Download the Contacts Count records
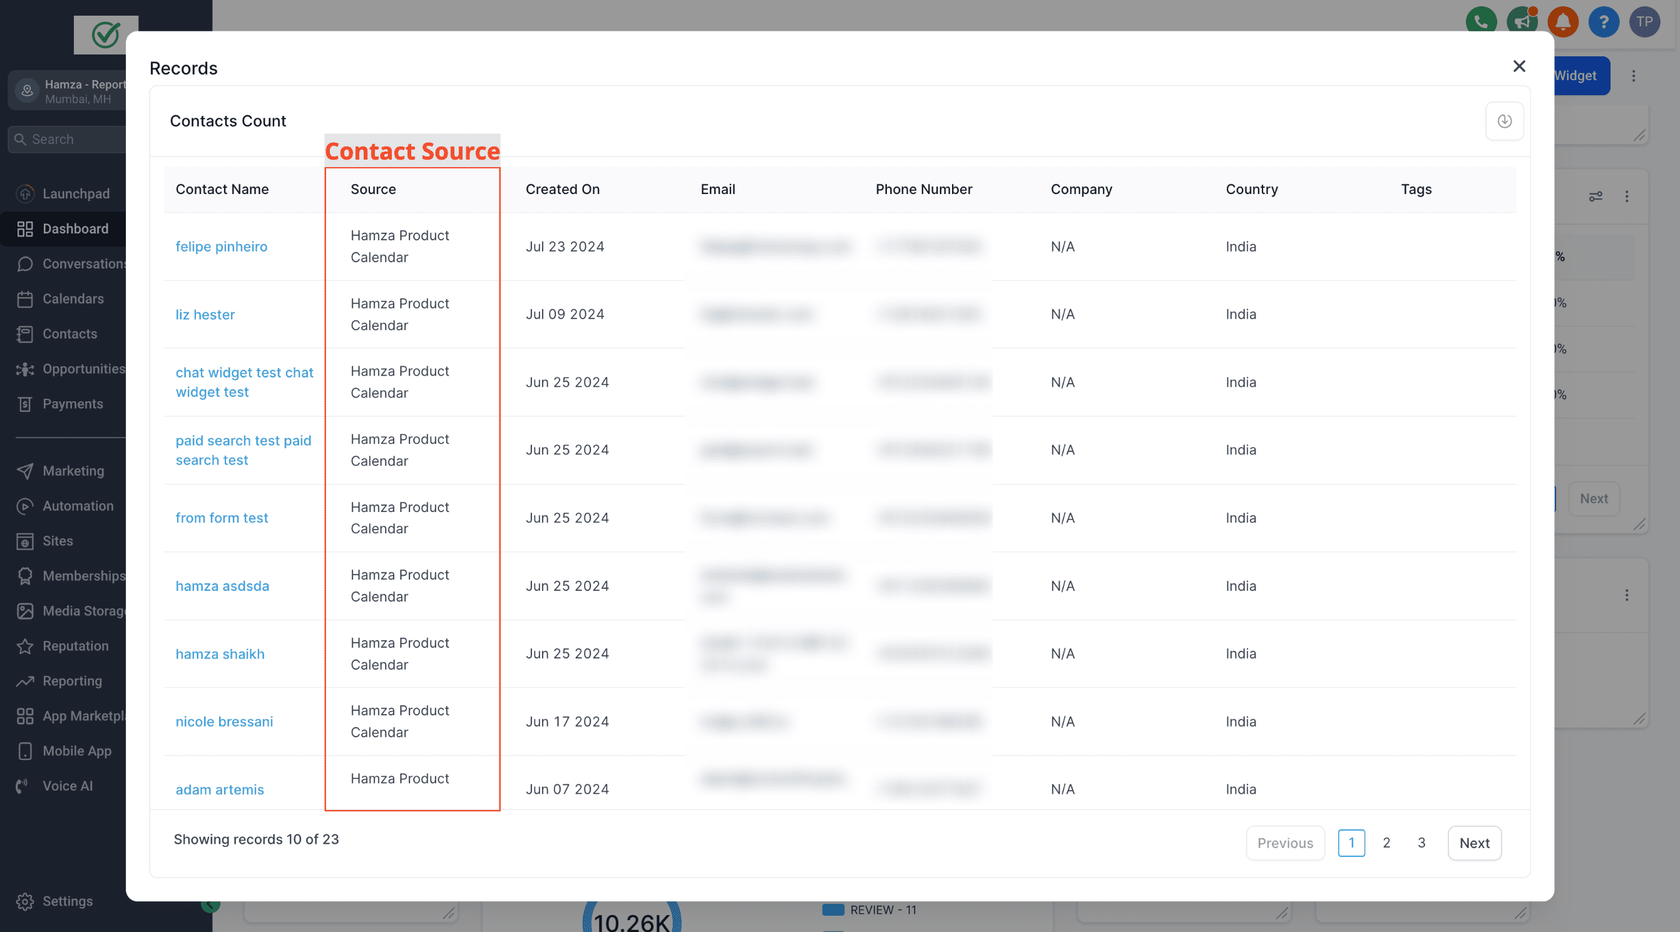Image resolution: width=1680 pixels, height=932 pixels. click(x=1504, y=121)
